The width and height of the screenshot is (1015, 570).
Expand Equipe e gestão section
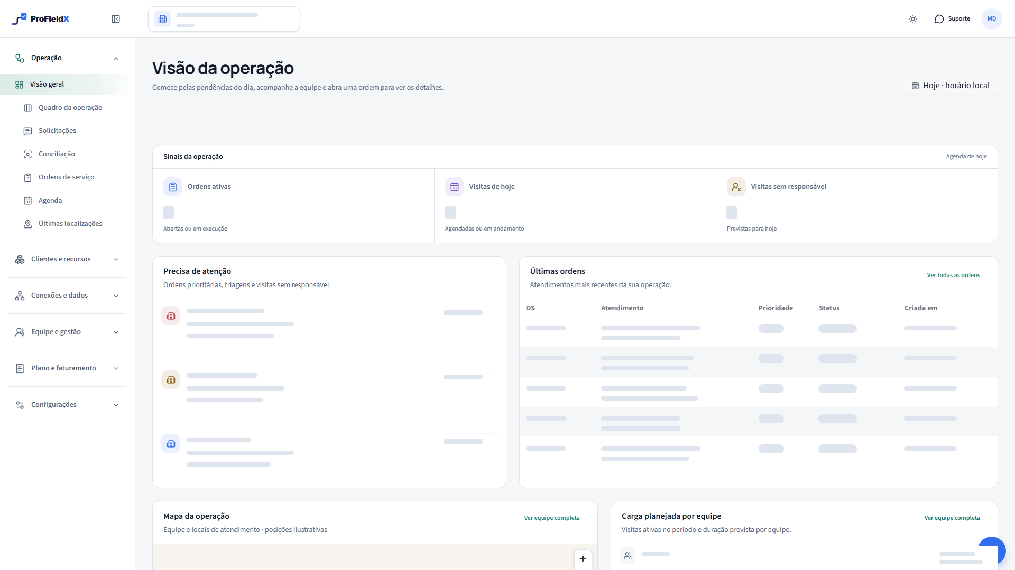point(68,332)
